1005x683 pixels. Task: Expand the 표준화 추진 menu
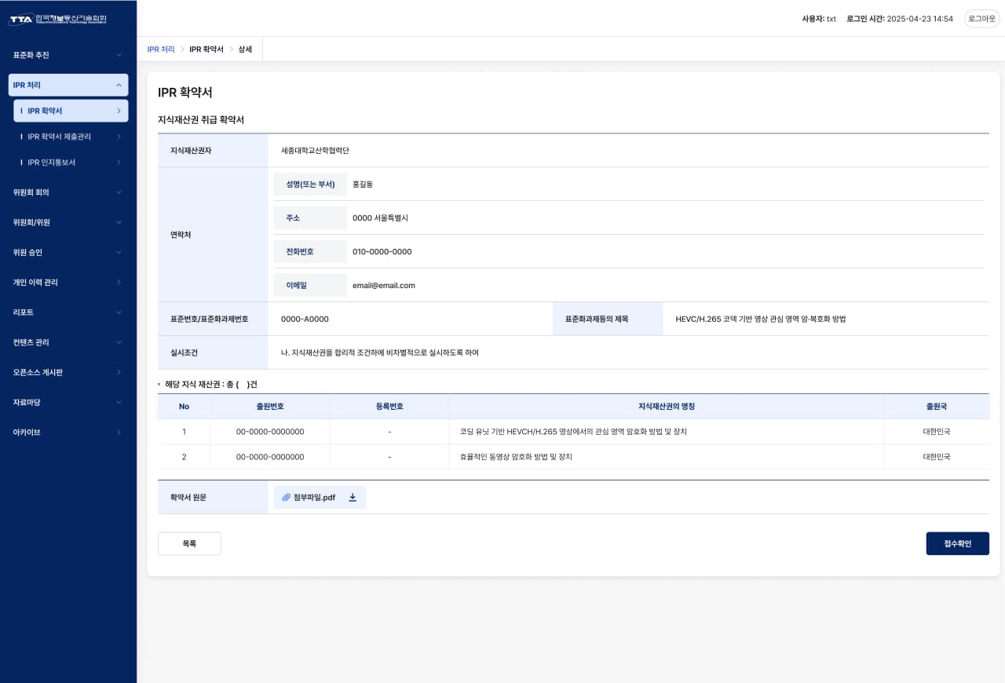(x=68, y=55)
